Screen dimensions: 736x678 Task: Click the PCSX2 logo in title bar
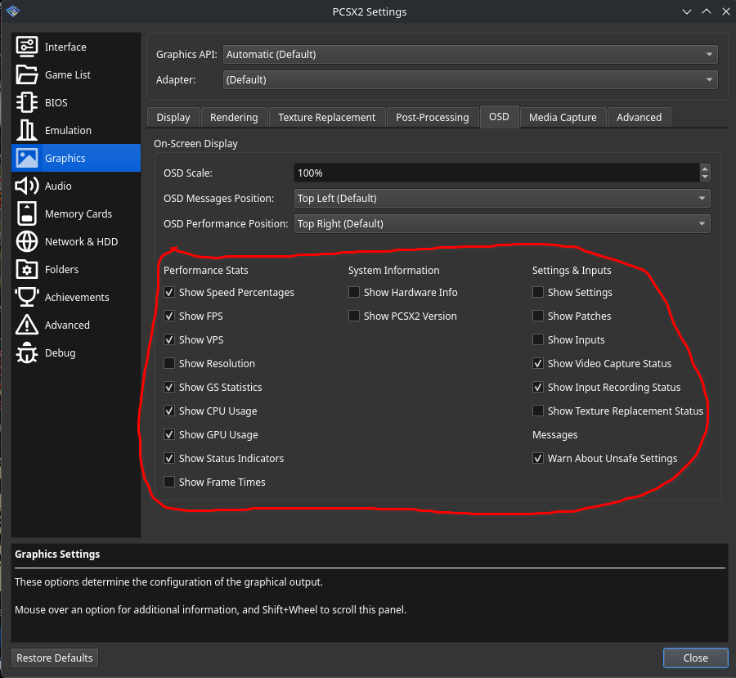click(12, 11)
